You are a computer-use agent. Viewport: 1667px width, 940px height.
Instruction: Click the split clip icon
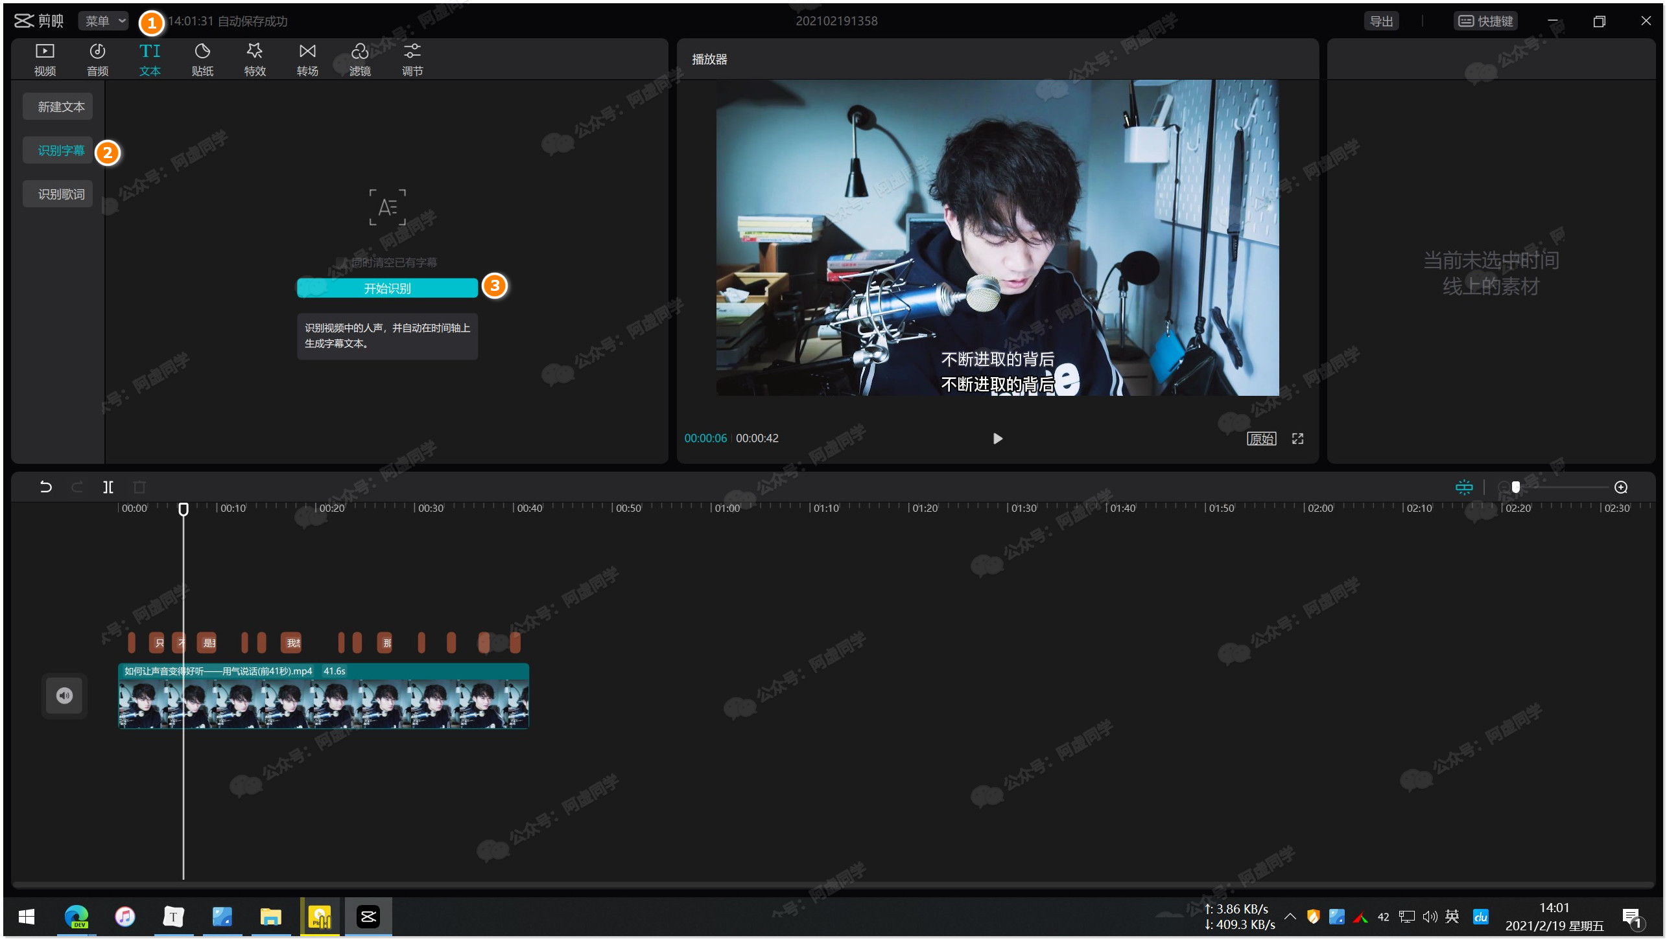pyautogui.click(x=108, y=487)
